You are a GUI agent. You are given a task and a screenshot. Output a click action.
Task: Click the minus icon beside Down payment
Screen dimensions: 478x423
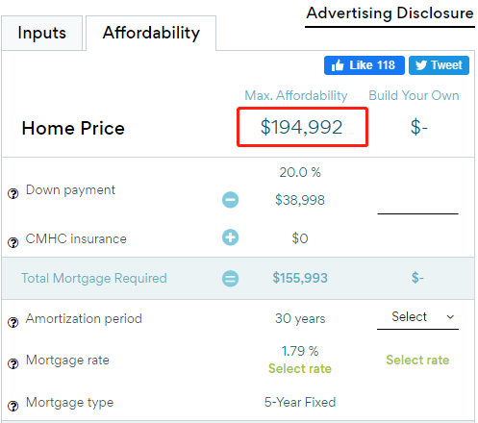point(230,200)
